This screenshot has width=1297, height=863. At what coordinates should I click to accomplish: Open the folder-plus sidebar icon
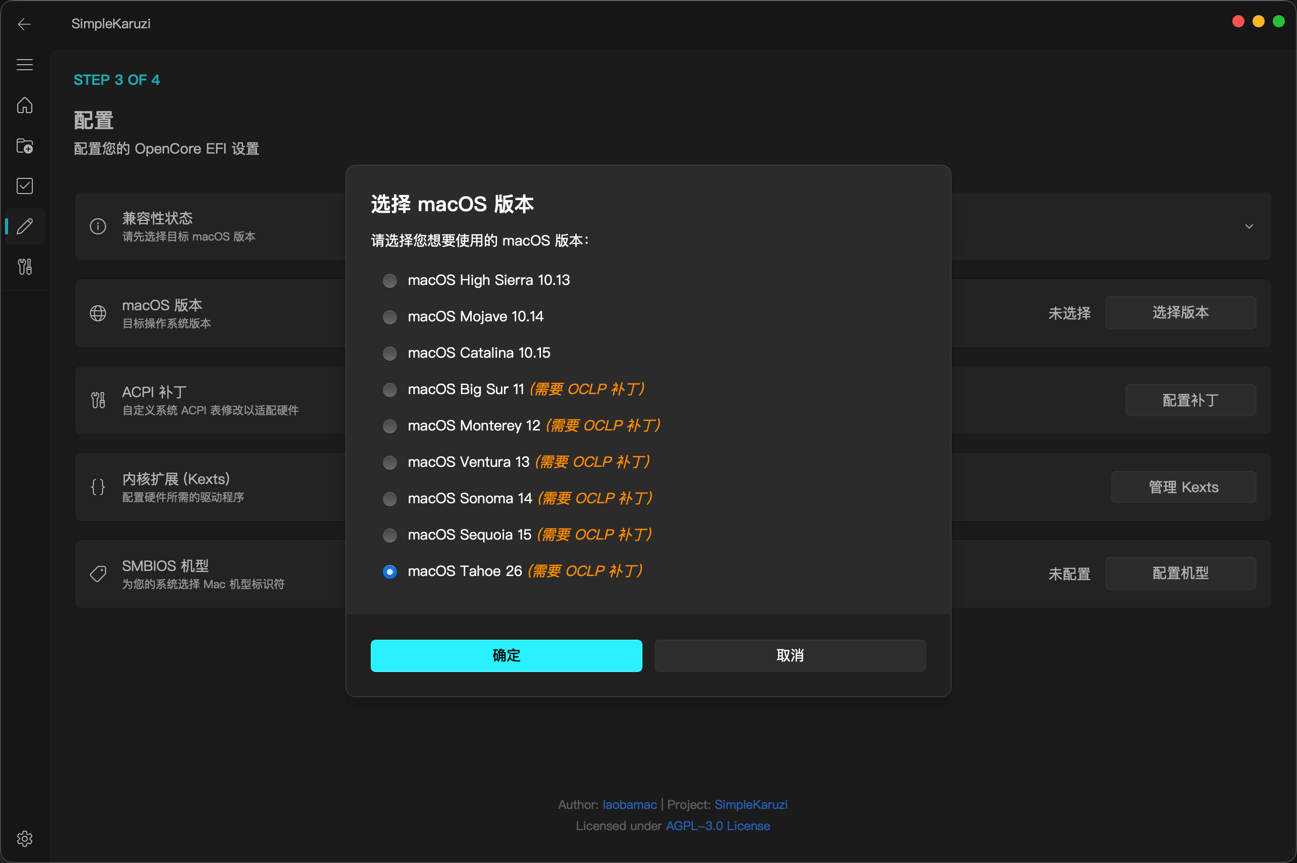(x=24, y=146)
